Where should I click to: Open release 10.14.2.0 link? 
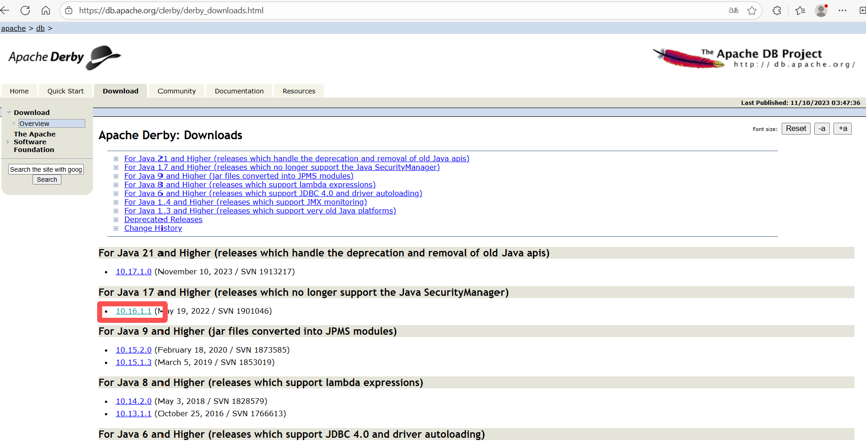point(133,401)
